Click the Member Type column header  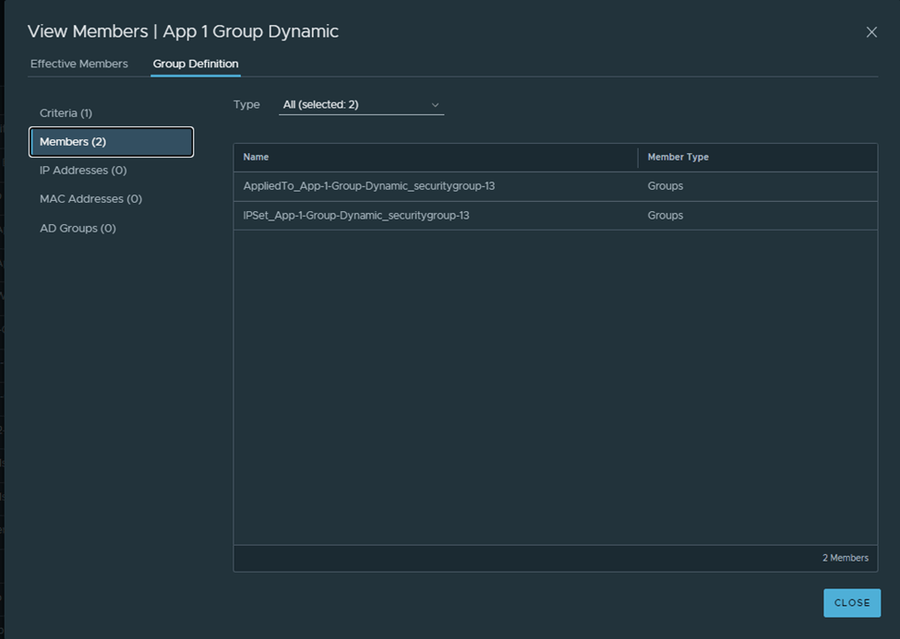tap(678, 158)
